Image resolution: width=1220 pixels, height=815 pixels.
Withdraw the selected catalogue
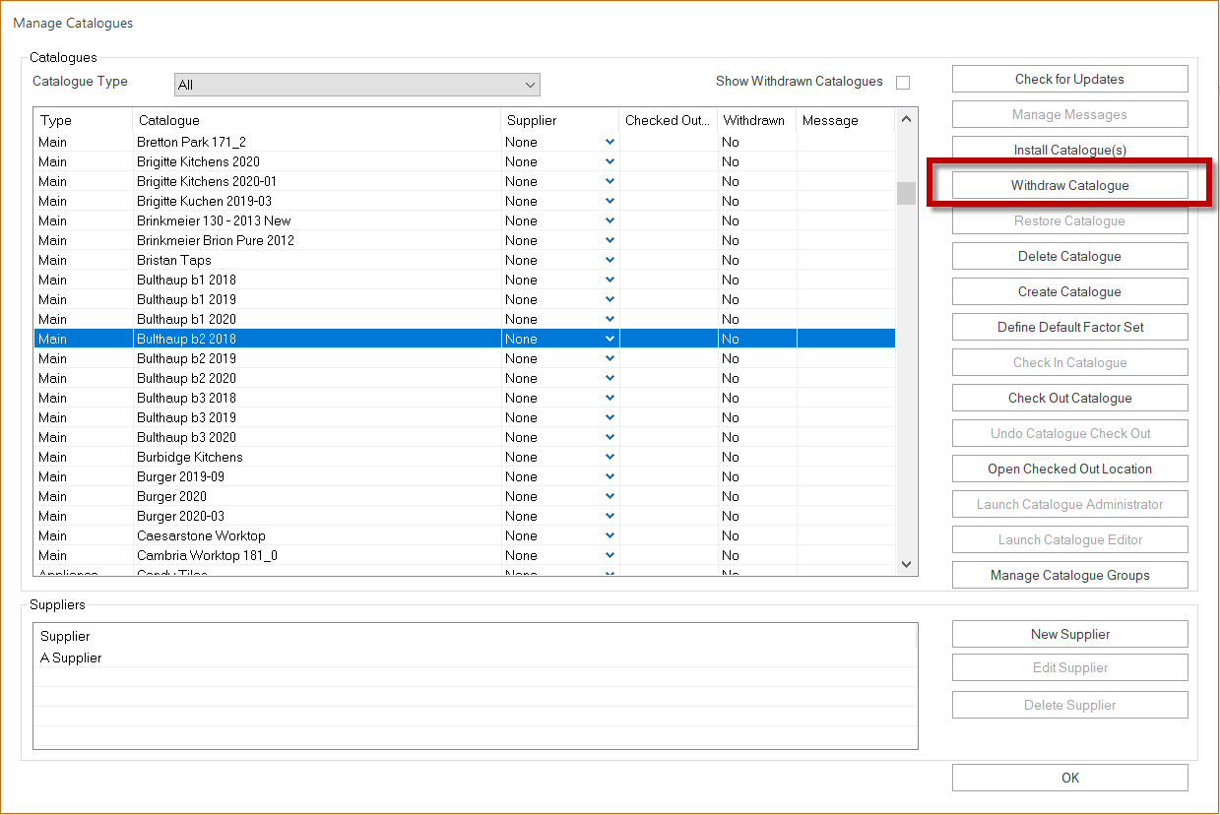[x=1069, y=185]
